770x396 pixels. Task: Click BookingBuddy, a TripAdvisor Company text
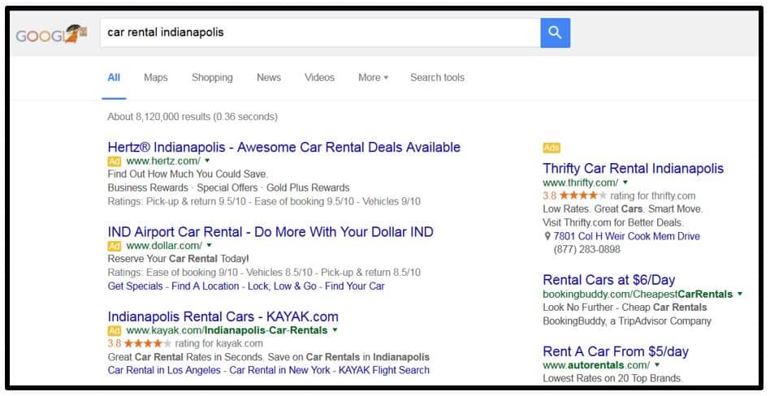coord(626,321)
